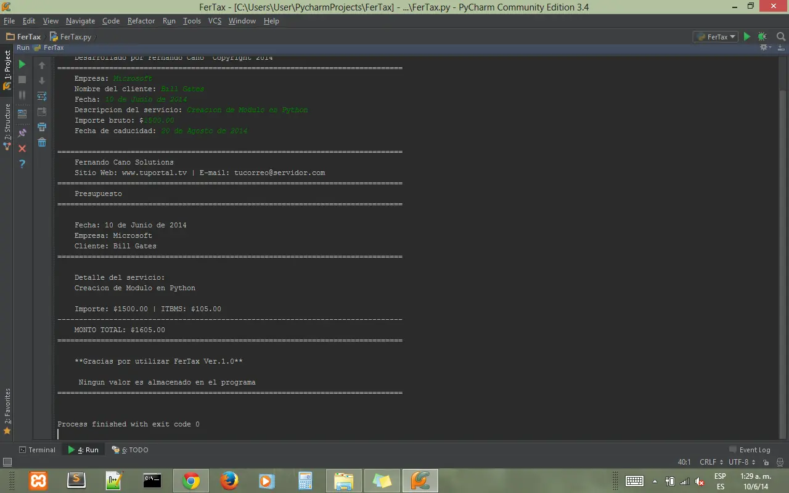Open the Refactor menu
Image resolution: width=789 pixels, height=493 pixels.
[141, 21]
